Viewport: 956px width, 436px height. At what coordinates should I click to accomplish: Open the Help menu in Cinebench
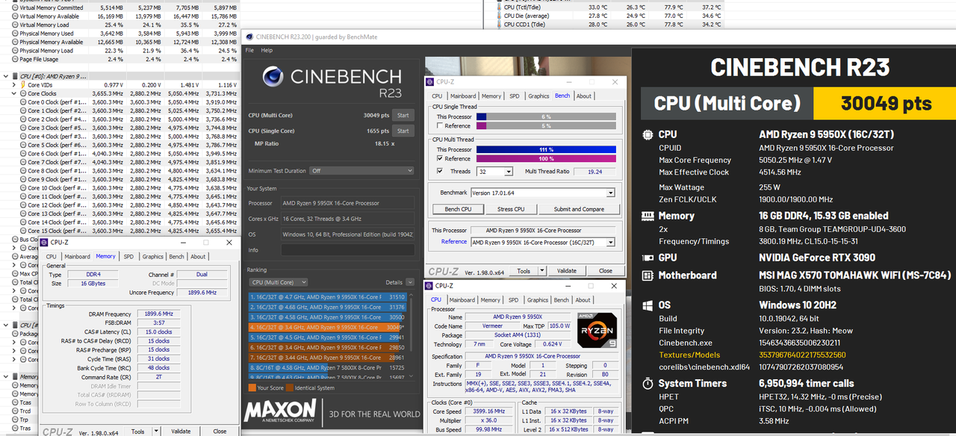tap(267, 50)
